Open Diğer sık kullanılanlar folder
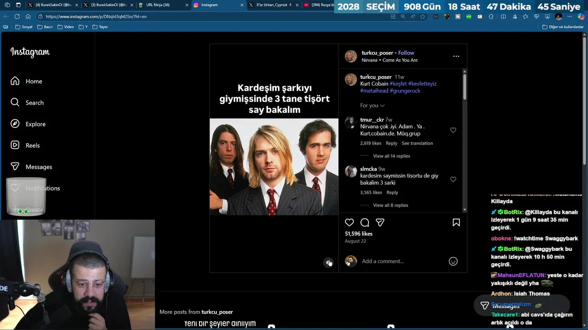Screen dimensions: 588x330 563,27
